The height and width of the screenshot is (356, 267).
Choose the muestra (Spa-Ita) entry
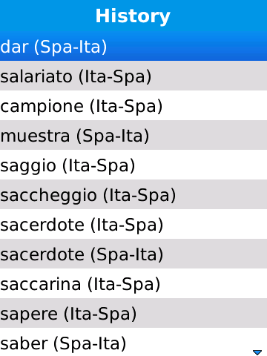tap(133, 135)
